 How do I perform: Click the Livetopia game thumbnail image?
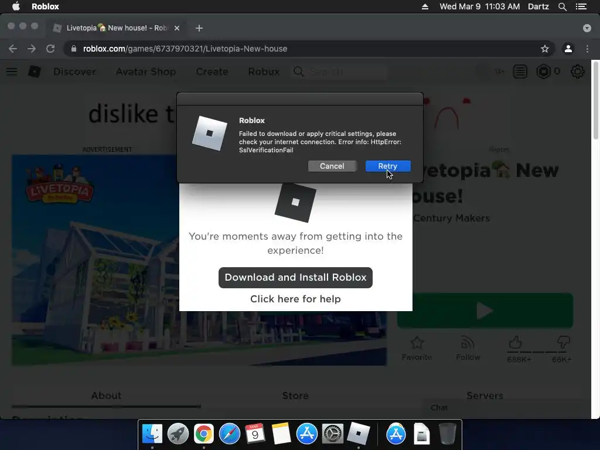pyautogui.click(x=199, y=260)
